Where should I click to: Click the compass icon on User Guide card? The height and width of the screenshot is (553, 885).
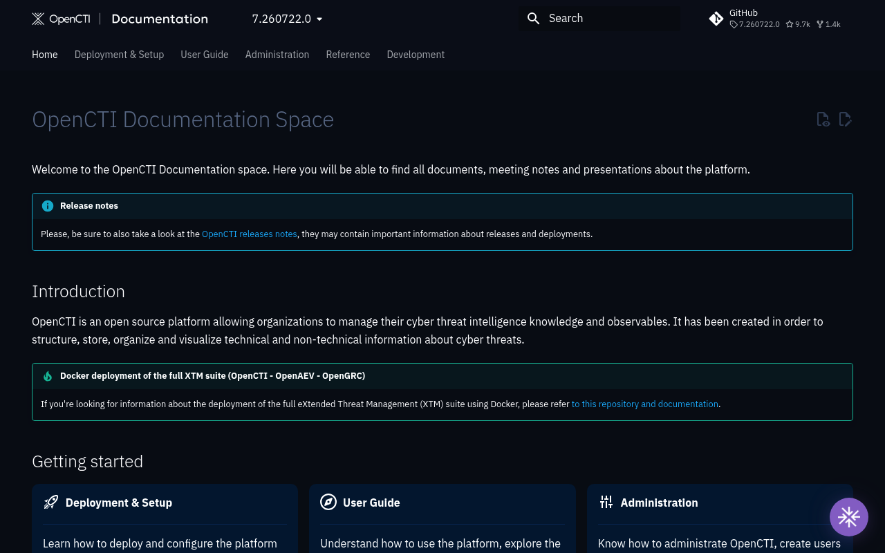coord(328,503)
